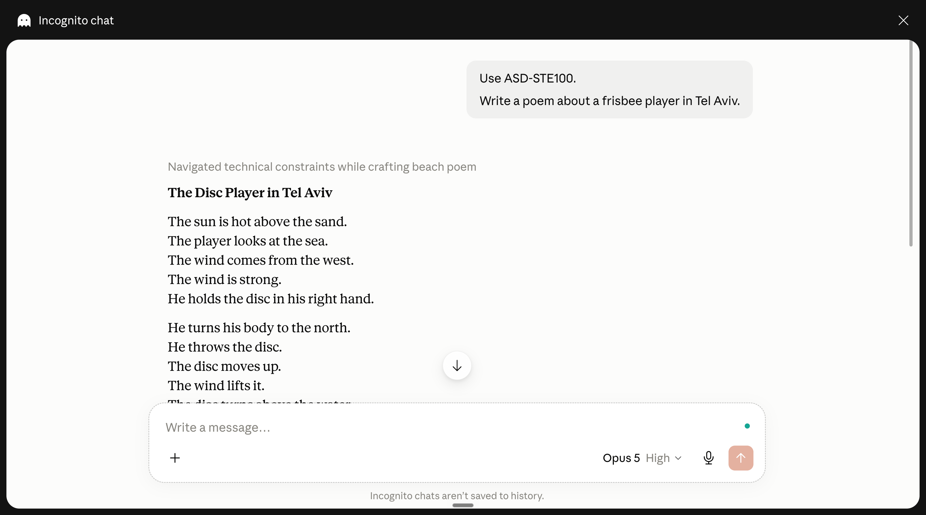Click the Incognito chat header title

pyautogui.click(x=76, y=20)
